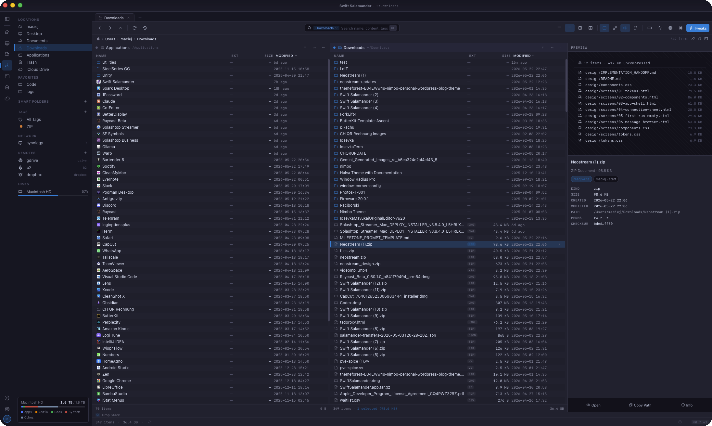This screenshot has height=426, width=712.
Task: Open the globe network icon in the toolbar
Action: click(x=670, y=28)
